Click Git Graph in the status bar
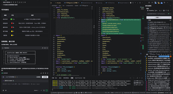The width and height of the screenshot is (173, 94). [x=90, y=93]
